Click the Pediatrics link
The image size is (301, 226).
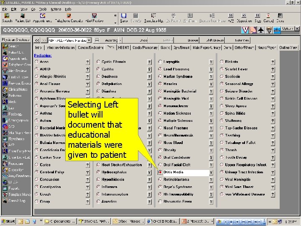43,56
